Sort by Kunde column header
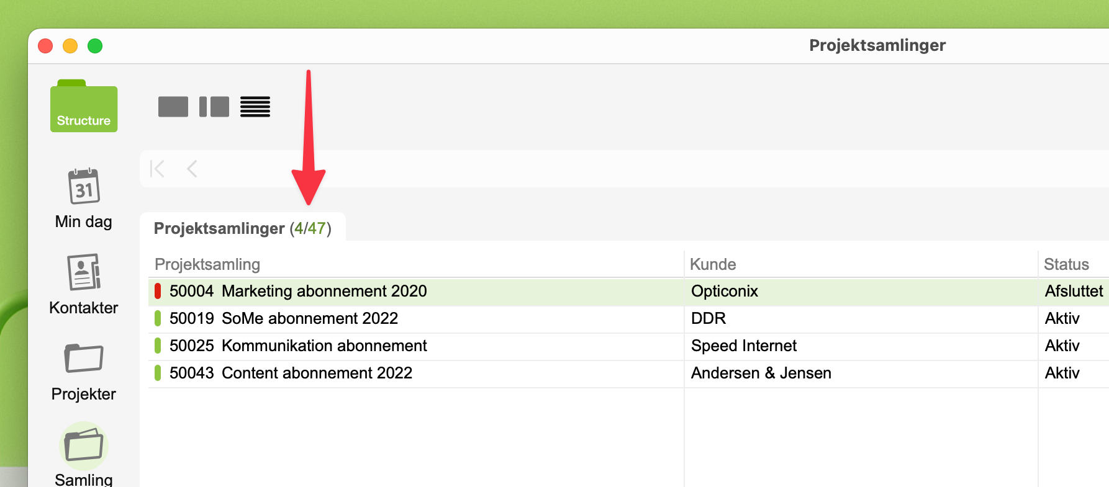Image resolution: width=1109 pixels, height=487 pixels. (x=713, y=264)
